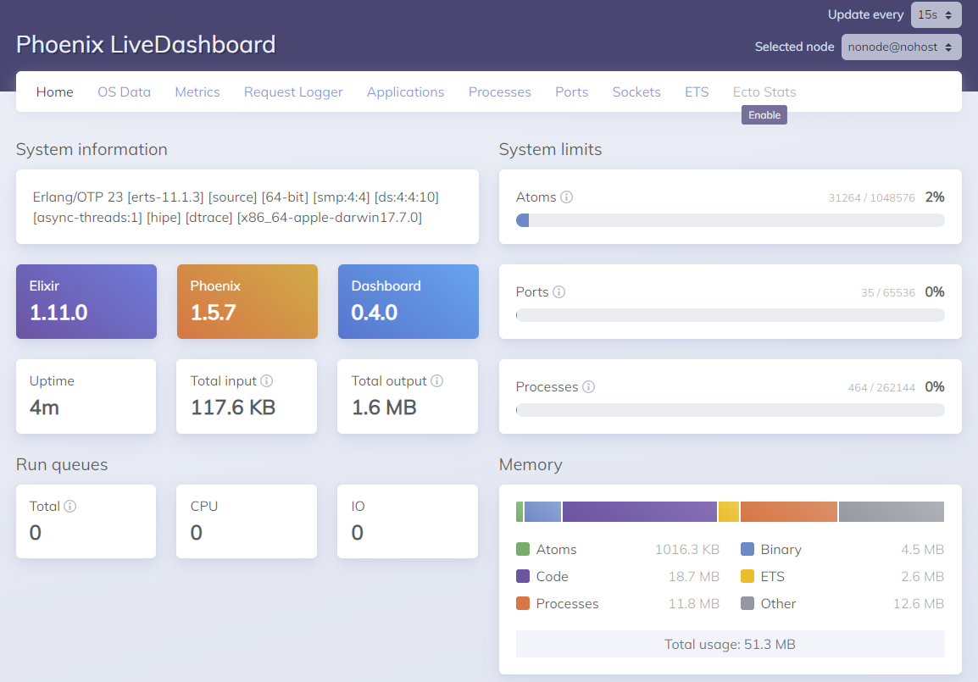Click the Processes usage progress bar

pos(730,409)
